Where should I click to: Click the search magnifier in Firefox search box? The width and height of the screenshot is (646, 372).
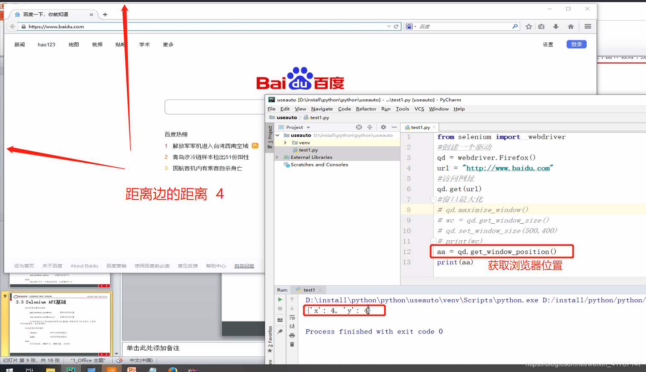[515, 27]
